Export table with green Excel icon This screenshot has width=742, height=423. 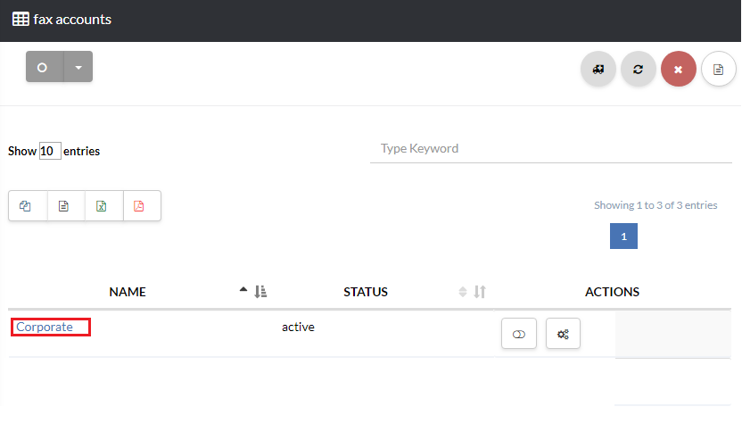[102, 206]
